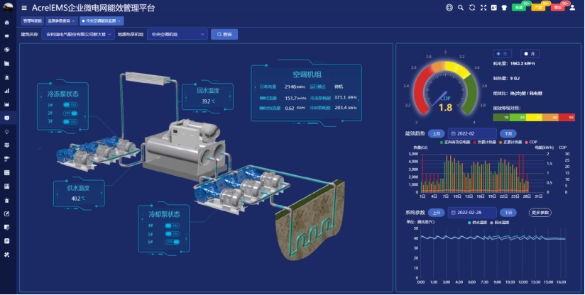Click the user profile icon at top right
This screenshot has width=585, height=295.
point(573,8)
